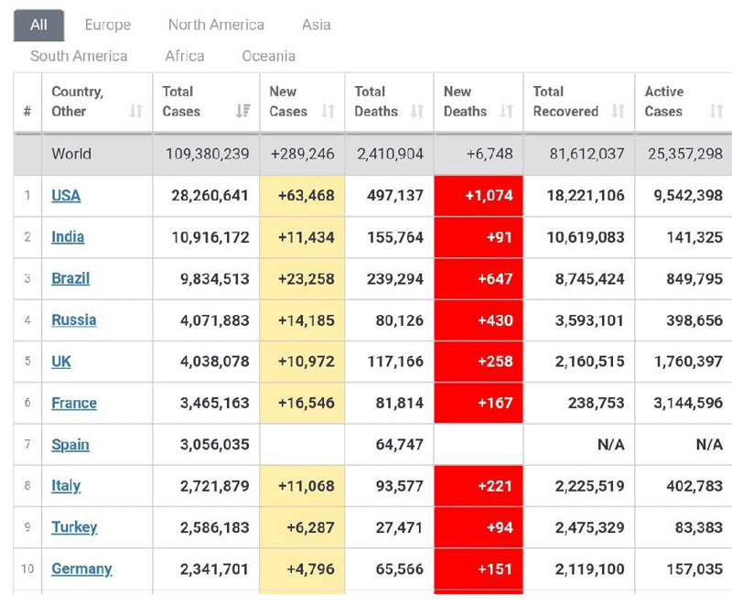Sort table using the New Cases sort icon
The width and height of the screenshot is (732, 606).
(x=326, y=109)
